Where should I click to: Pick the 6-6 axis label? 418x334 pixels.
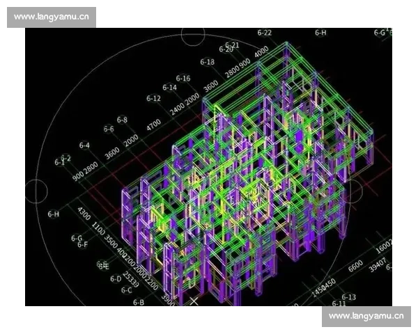pos(109,129)
